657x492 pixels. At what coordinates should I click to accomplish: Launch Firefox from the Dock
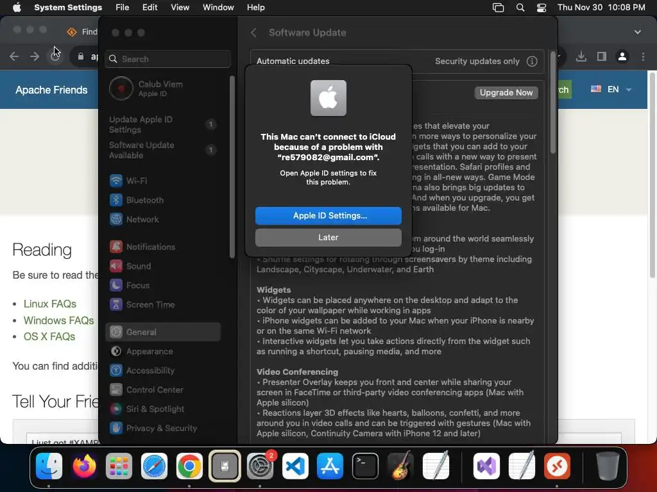click(84, 466)
